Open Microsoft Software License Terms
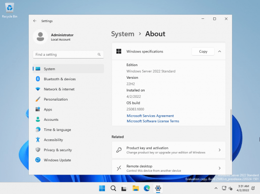This screenshot has height=194, width=260. tap(153, 121)
